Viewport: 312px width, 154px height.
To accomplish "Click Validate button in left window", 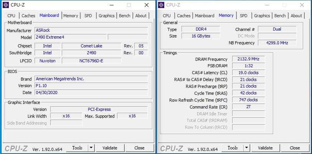I will (x=110, y=148).
